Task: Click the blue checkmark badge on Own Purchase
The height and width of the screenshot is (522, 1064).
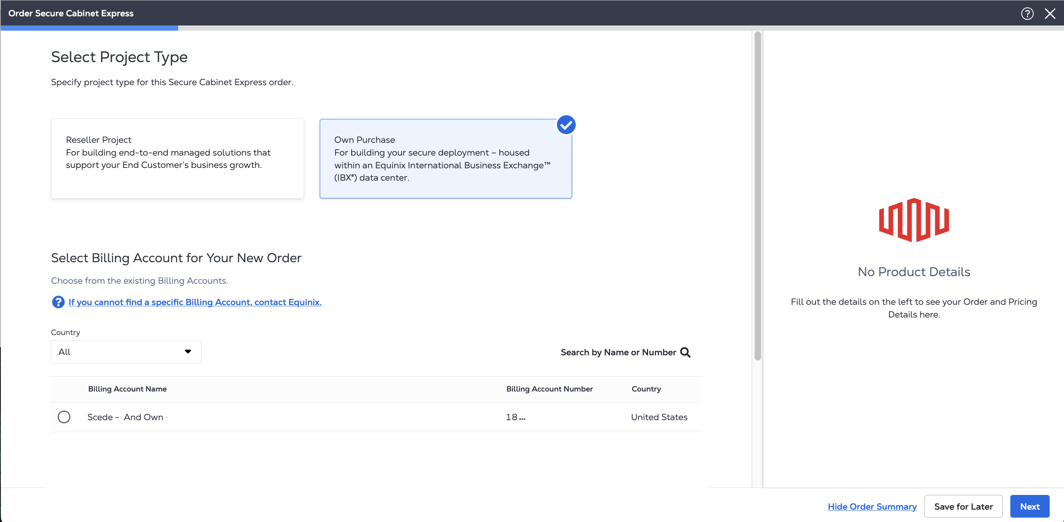Action: click(566, 125)
